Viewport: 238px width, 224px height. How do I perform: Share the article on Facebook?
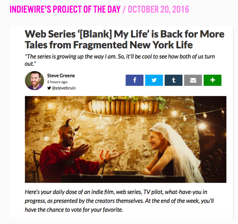135,80
